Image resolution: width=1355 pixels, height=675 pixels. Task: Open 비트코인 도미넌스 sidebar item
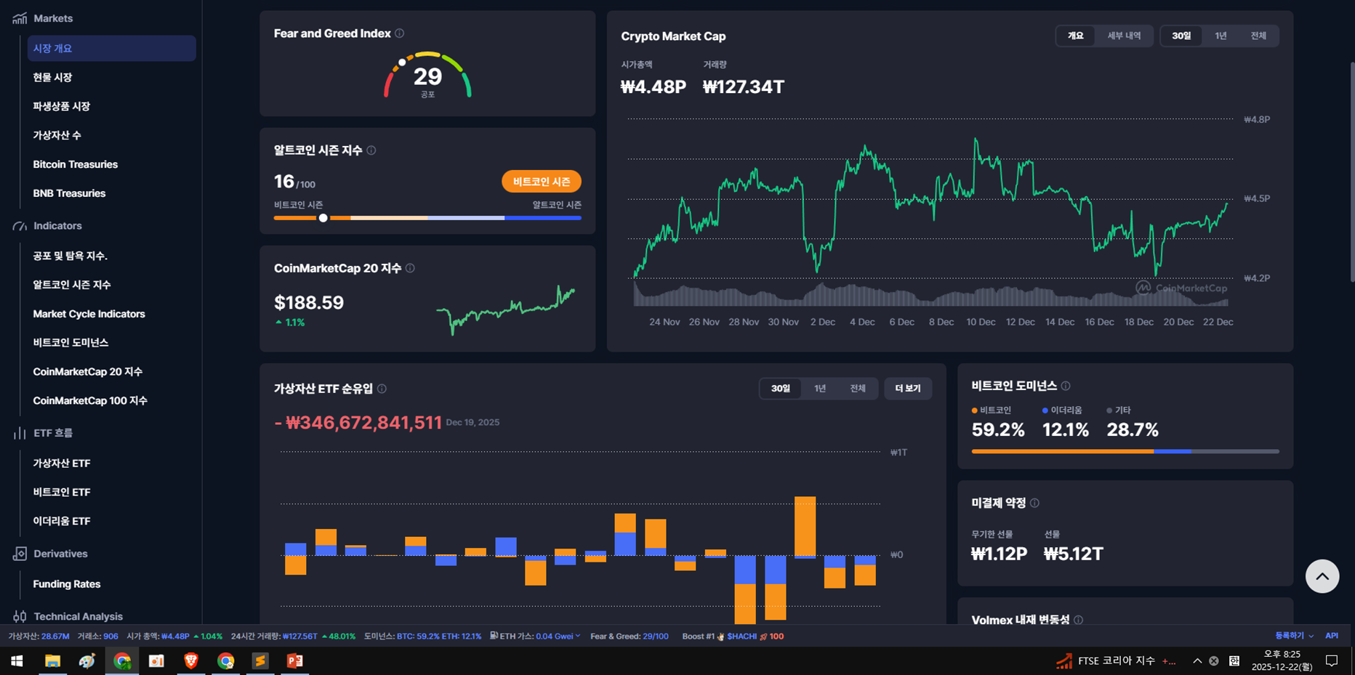click(71, 342)
